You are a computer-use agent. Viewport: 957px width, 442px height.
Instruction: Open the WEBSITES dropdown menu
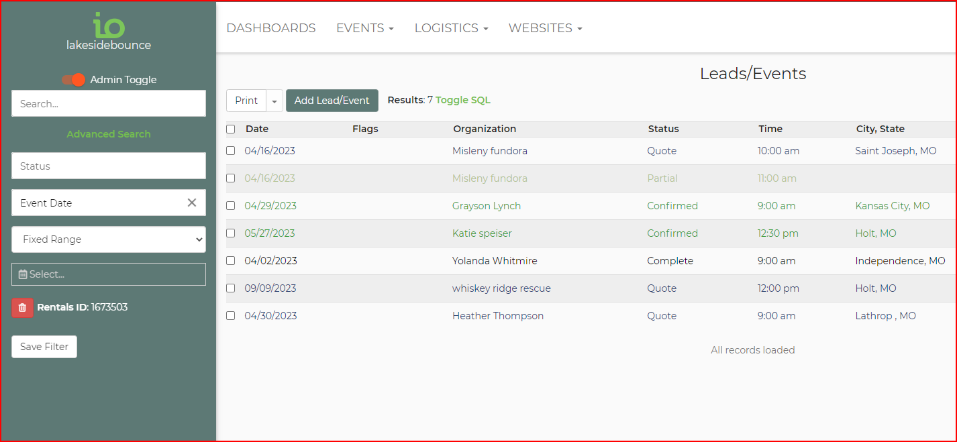click(545, 28)
